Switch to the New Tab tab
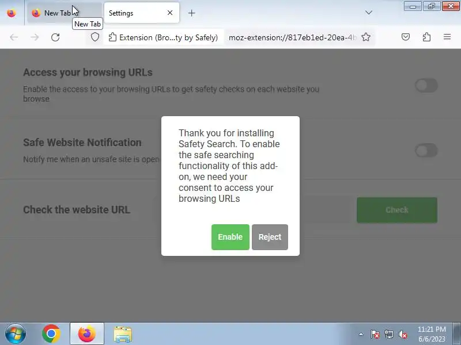Screen dimensions: 461x345 pos(64,13)
